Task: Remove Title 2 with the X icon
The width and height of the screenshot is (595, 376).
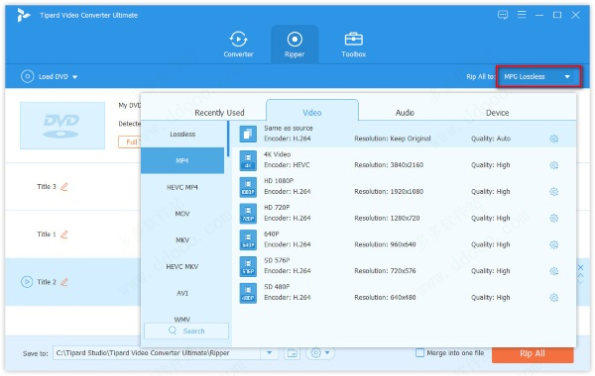Action: [x=580, y=268]
